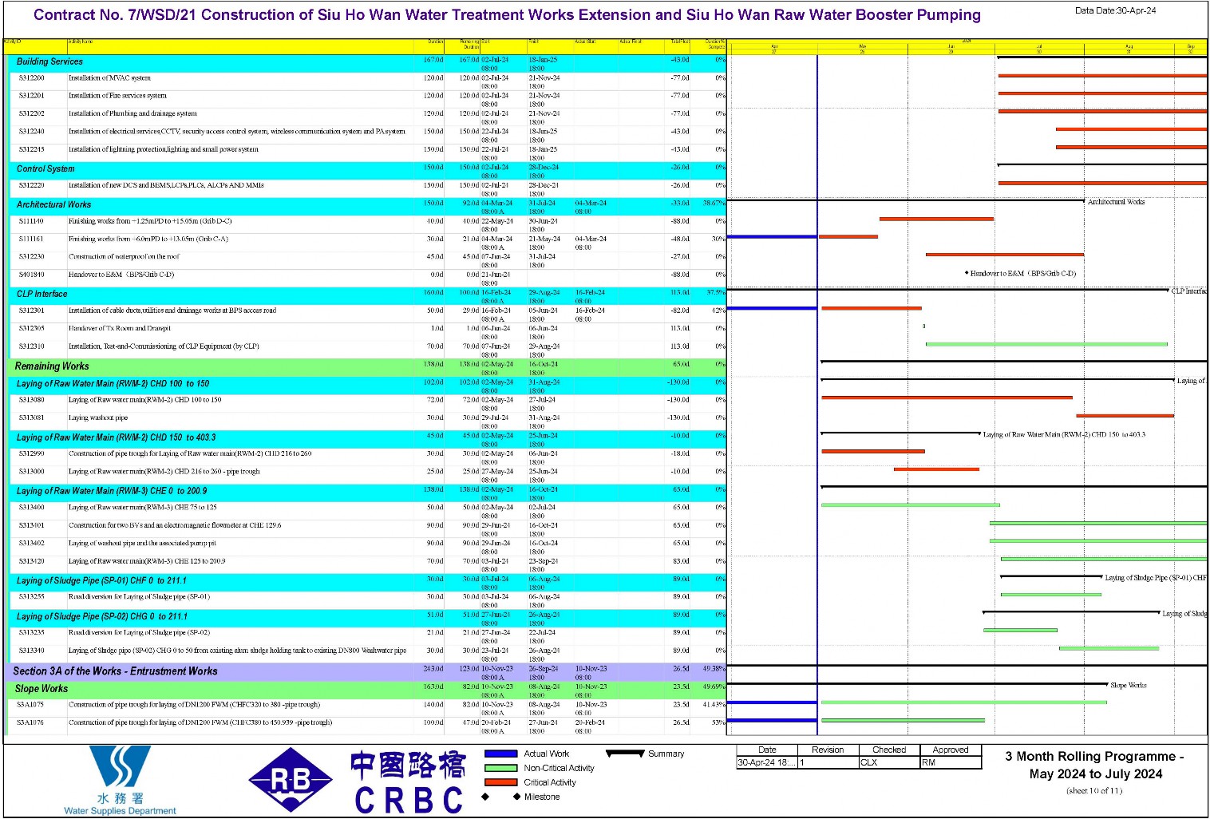Click the blue RB diamond logo
The height and width of the screenshot is (819, 1210).
(291, 780)
